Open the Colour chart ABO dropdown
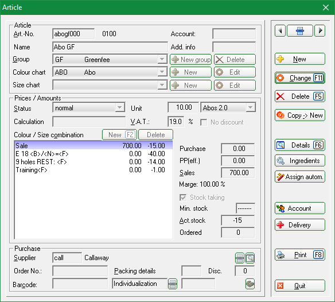The width and height of the screenshot is (335, 302). (162, 72)
